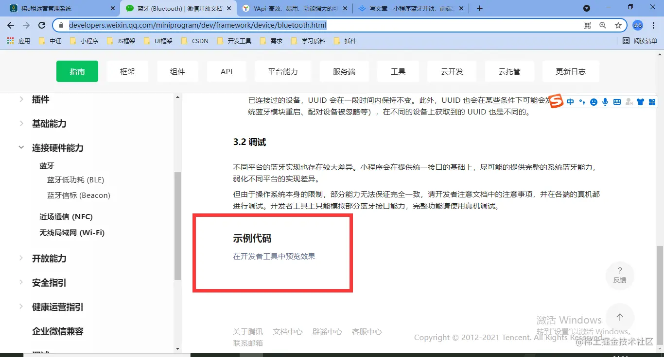Viewport: 664px width, 357px height.
Task: Open the Sogou soft keyboard
Action: pyautogui.click(x=617, y=102)
